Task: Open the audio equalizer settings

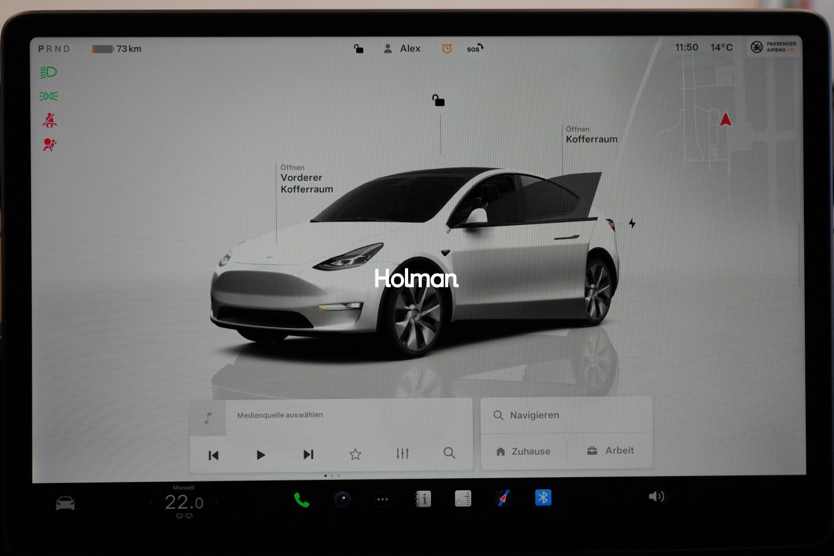Action: (402, 453)
